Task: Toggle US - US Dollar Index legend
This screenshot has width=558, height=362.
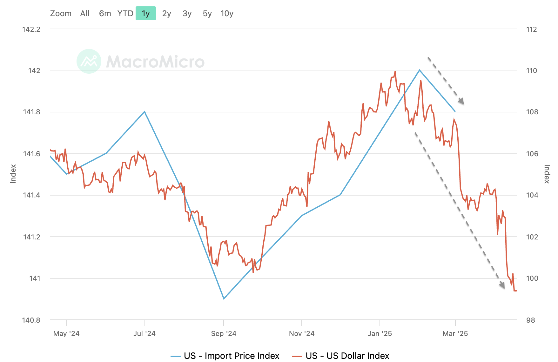Action: [347, 356]
